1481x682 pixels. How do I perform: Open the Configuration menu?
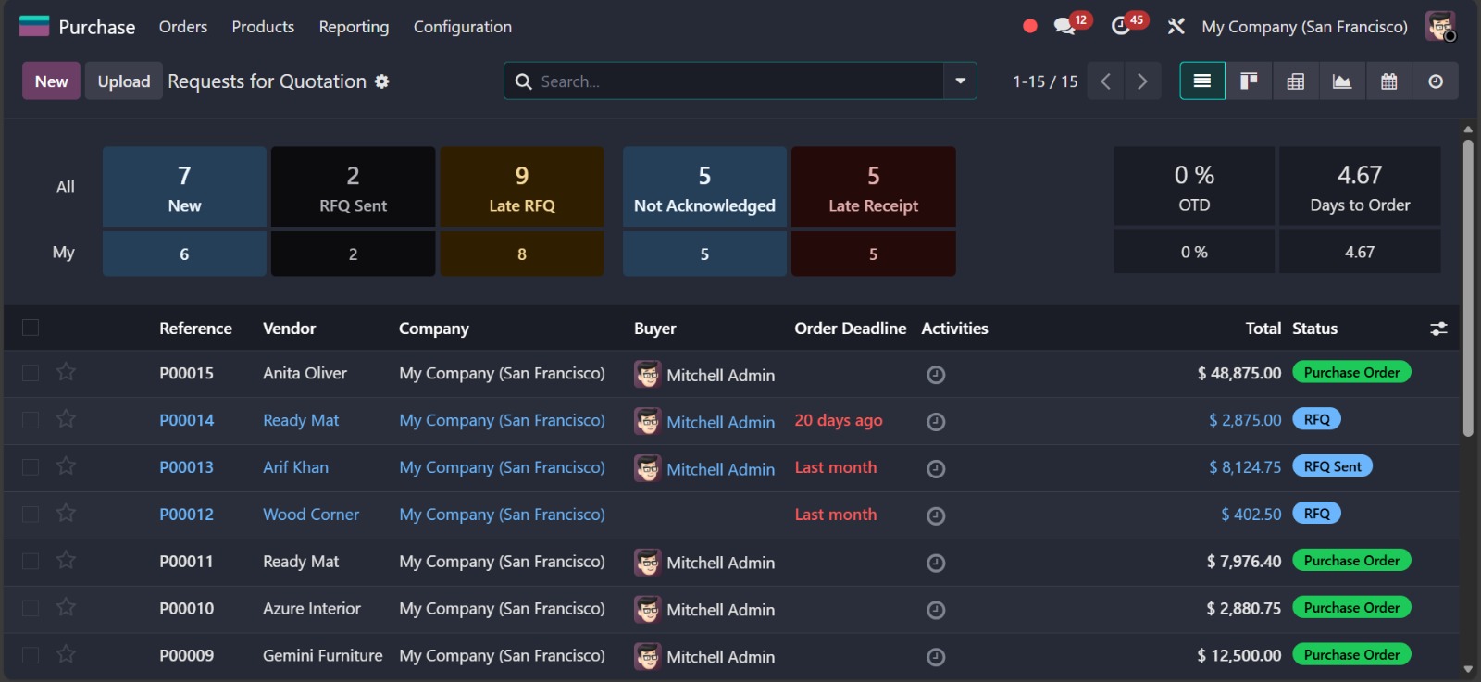(x=462, y=27)
